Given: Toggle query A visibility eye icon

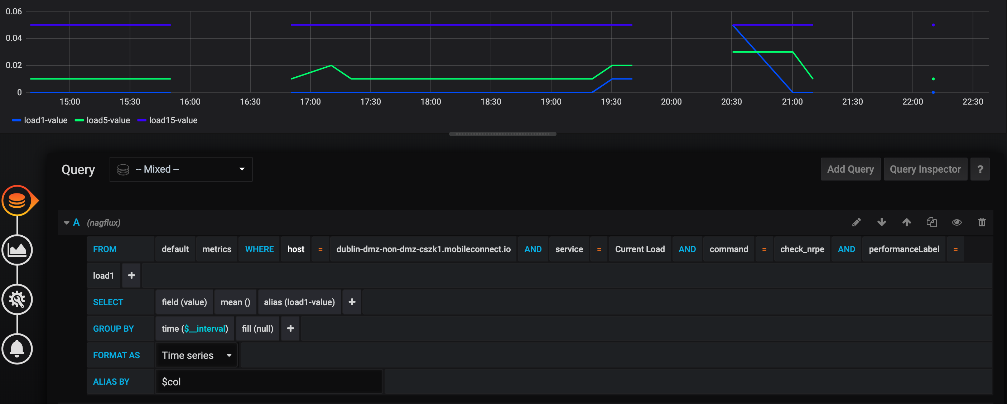Looking at the screenshot, I should coord(957,222).
